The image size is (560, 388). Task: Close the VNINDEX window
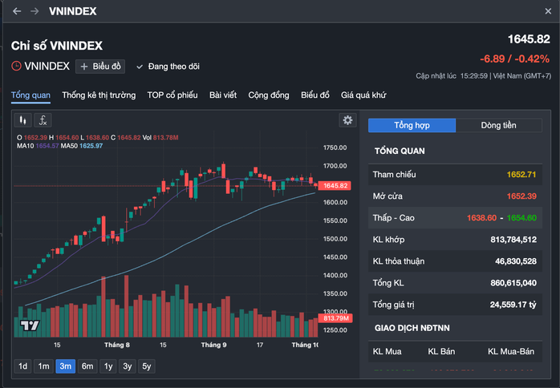(x=547, y=11)
